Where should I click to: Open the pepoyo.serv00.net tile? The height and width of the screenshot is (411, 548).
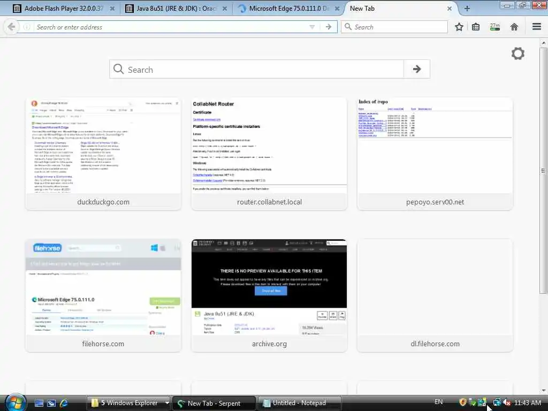(435, 154)
